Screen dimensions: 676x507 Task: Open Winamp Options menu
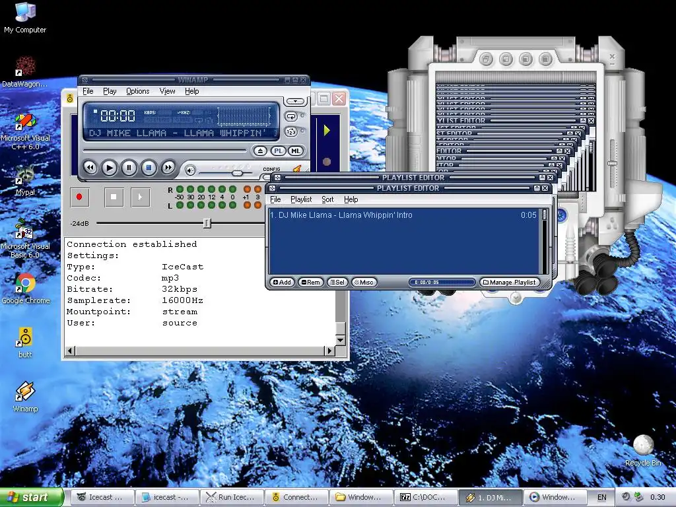tap(137, 91)
